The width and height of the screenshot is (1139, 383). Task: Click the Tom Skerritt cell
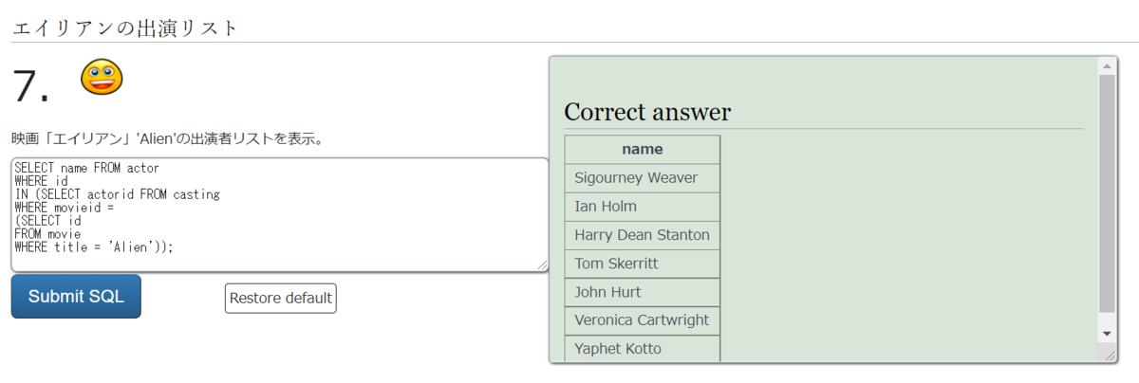[643, 264]
